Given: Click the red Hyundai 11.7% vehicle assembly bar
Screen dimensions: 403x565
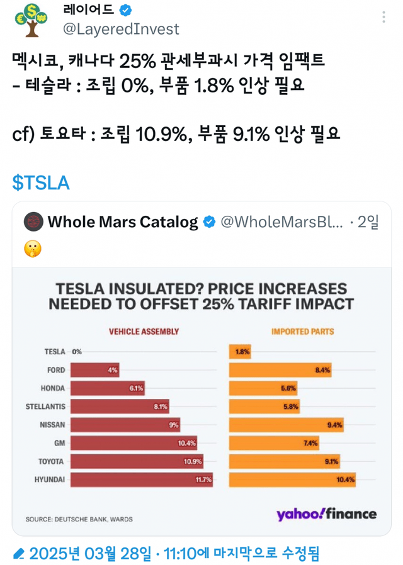Looking at the screenshot, I should click(142, 480).
